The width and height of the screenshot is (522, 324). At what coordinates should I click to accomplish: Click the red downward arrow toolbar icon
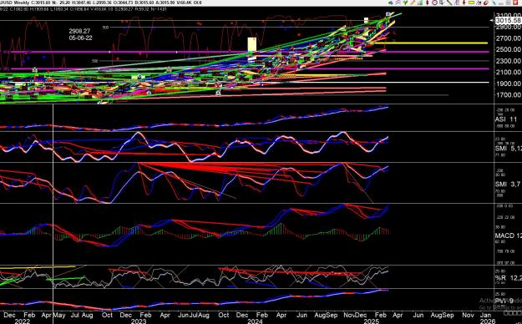click(x=464, y=3)
